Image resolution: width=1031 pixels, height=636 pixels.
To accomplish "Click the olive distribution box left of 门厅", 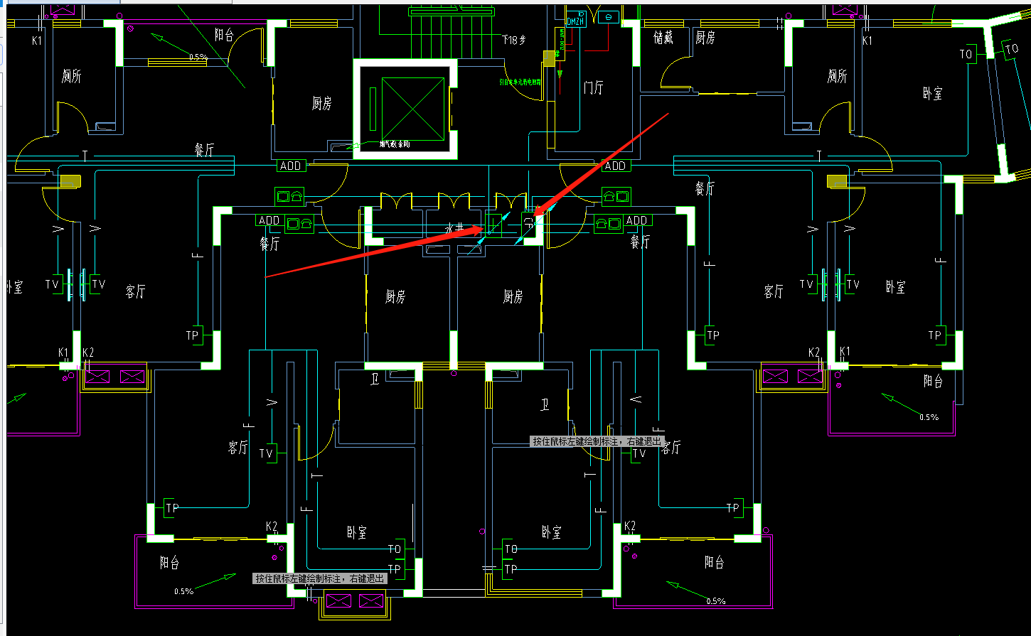I will 548,58.
